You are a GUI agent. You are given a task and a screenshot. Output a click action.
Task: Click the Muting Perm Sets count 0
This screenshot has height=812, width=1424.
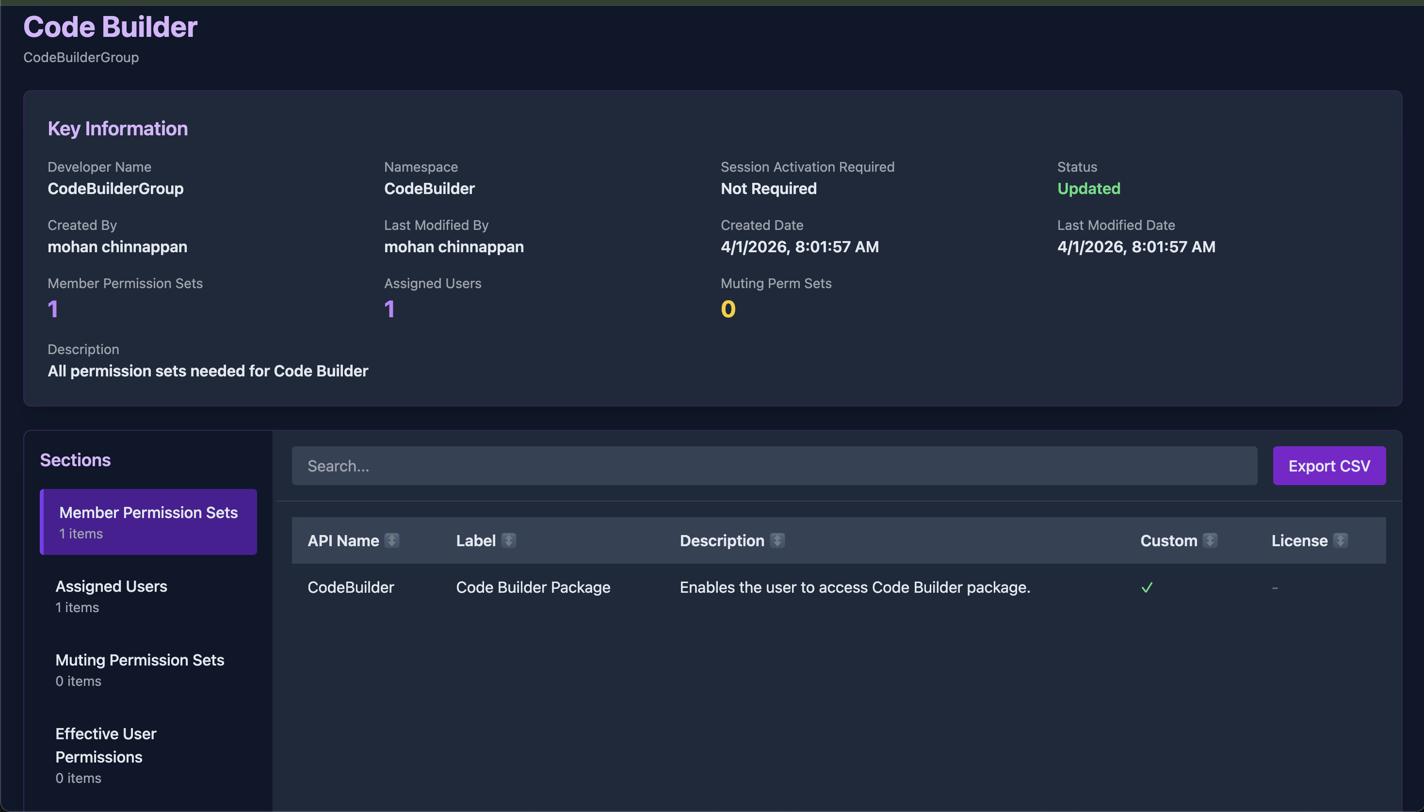coord(728,309)
